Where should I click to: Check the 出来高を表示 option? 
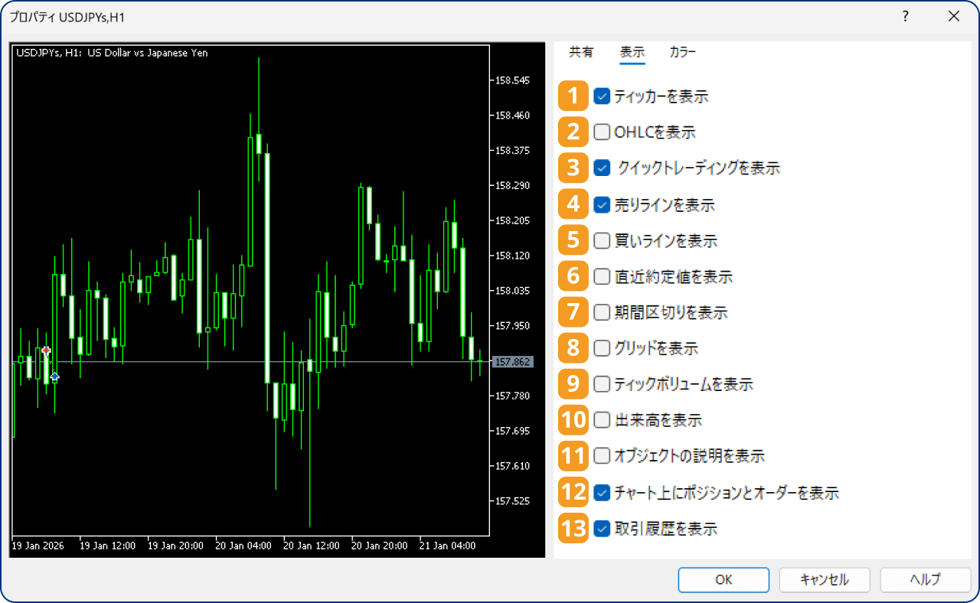tap(600, 420)
